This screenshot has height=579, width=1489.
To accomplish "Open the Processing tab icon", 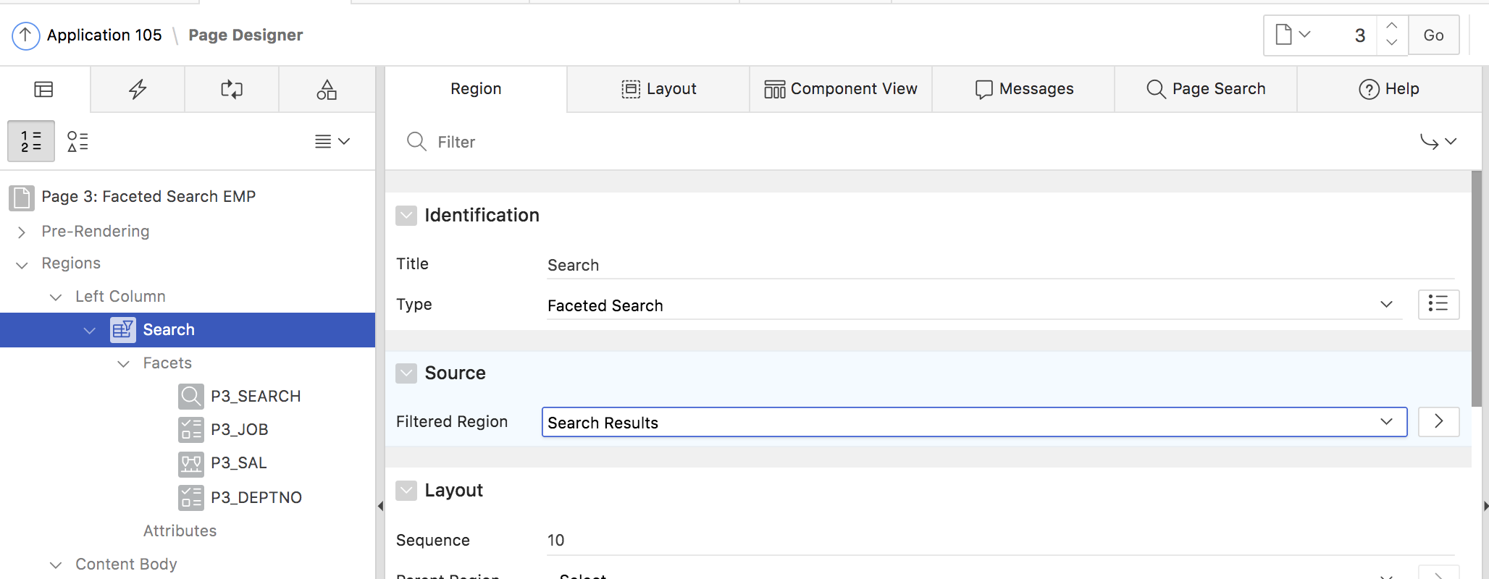I will coord(232,89).
